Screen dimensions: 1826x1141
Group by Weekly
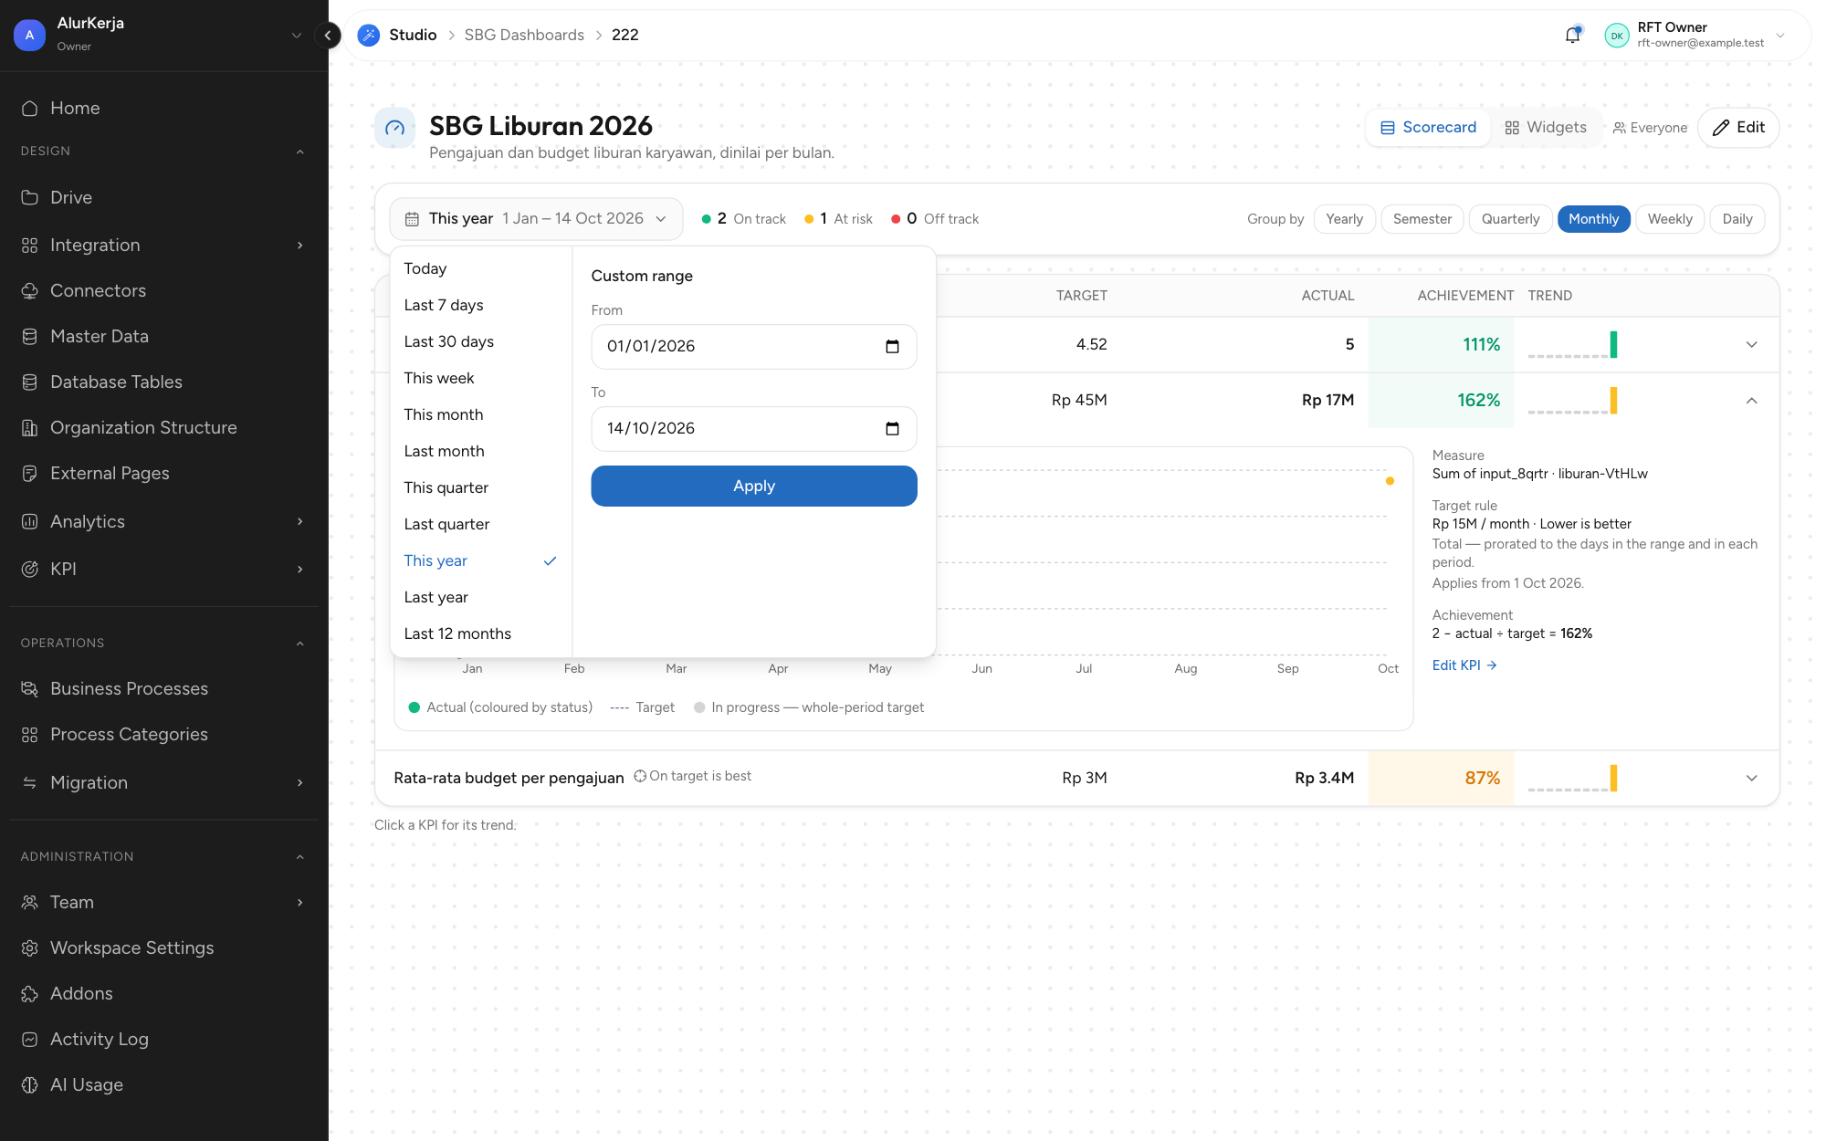point(1670,219)
